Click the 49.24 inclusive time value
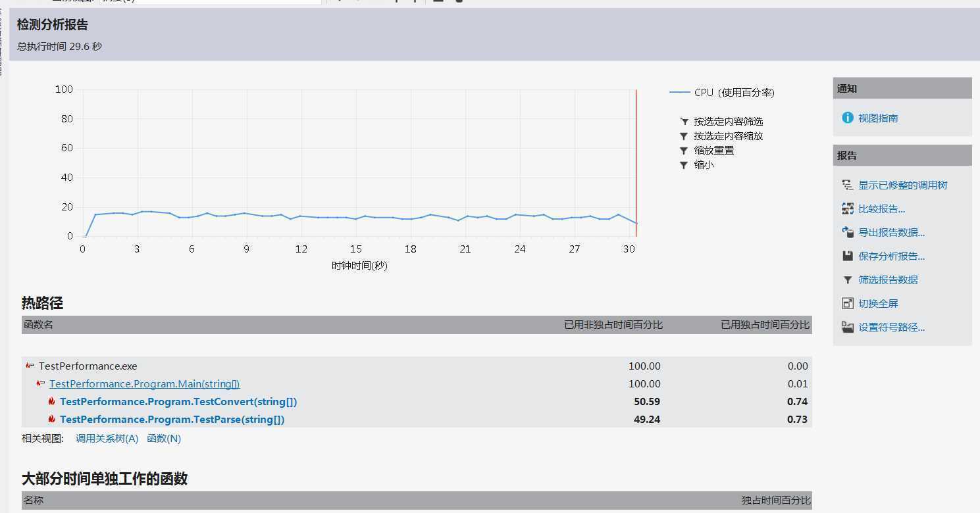Viewport: 980px width, 513px height. [647, 420]
